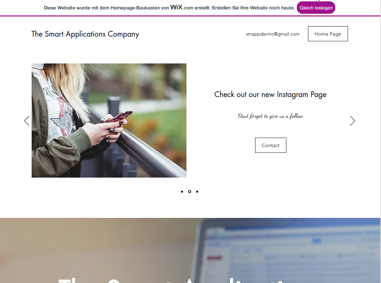Click the Erstellen Sie Ihre Website text
Screen dimensions: 381x283
point(253,8)
